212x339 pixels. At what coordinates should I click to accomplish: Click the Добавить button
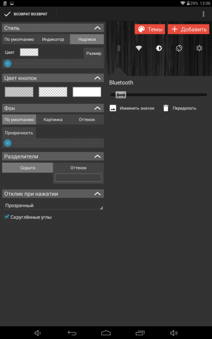click(188, 29)
